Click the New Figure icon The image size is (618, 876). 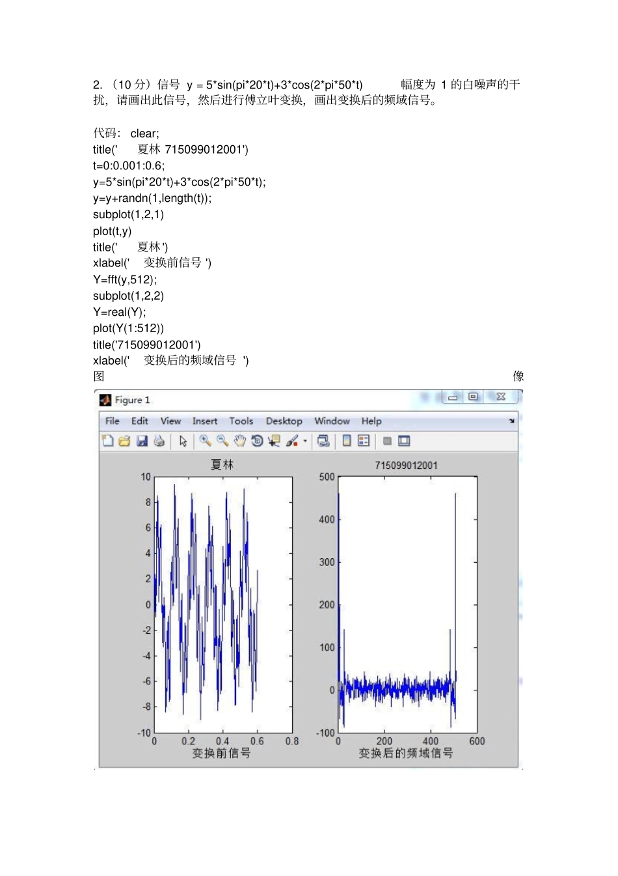click(x=108, y=441)
